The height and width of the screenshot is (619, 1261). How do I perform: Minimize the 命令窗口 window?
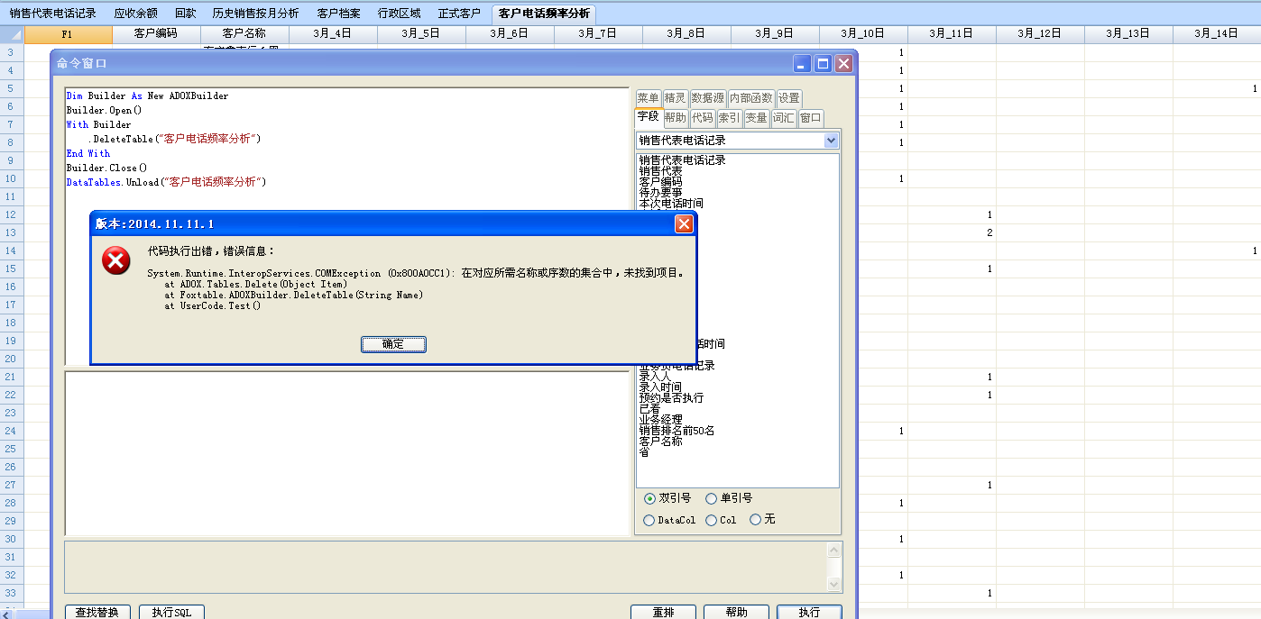point(802,63)
